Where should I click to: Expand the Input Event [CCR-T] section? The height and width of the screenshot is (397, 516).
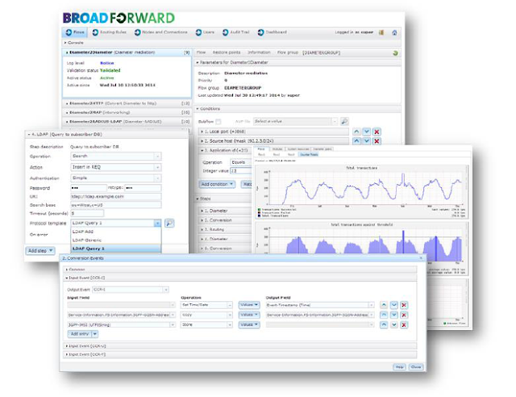point(240,354)
